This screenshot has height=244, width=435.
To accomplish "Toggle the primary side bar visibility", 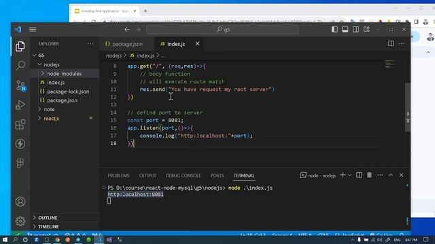I will 334,29.
